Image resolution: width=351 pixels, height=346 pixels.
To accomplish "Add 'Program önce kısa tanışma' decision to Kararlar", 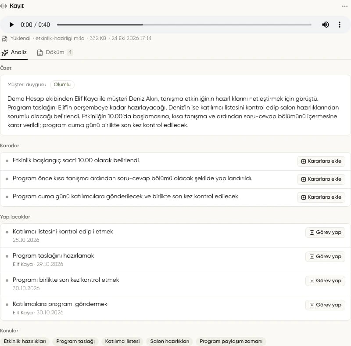I will click(x=321, y=179).
